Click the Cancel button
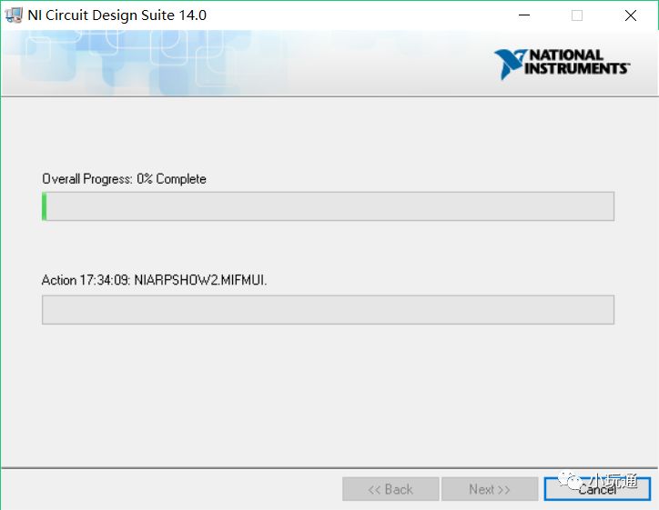The height and width of the screenshot is (510, 659). pos(597,489)
